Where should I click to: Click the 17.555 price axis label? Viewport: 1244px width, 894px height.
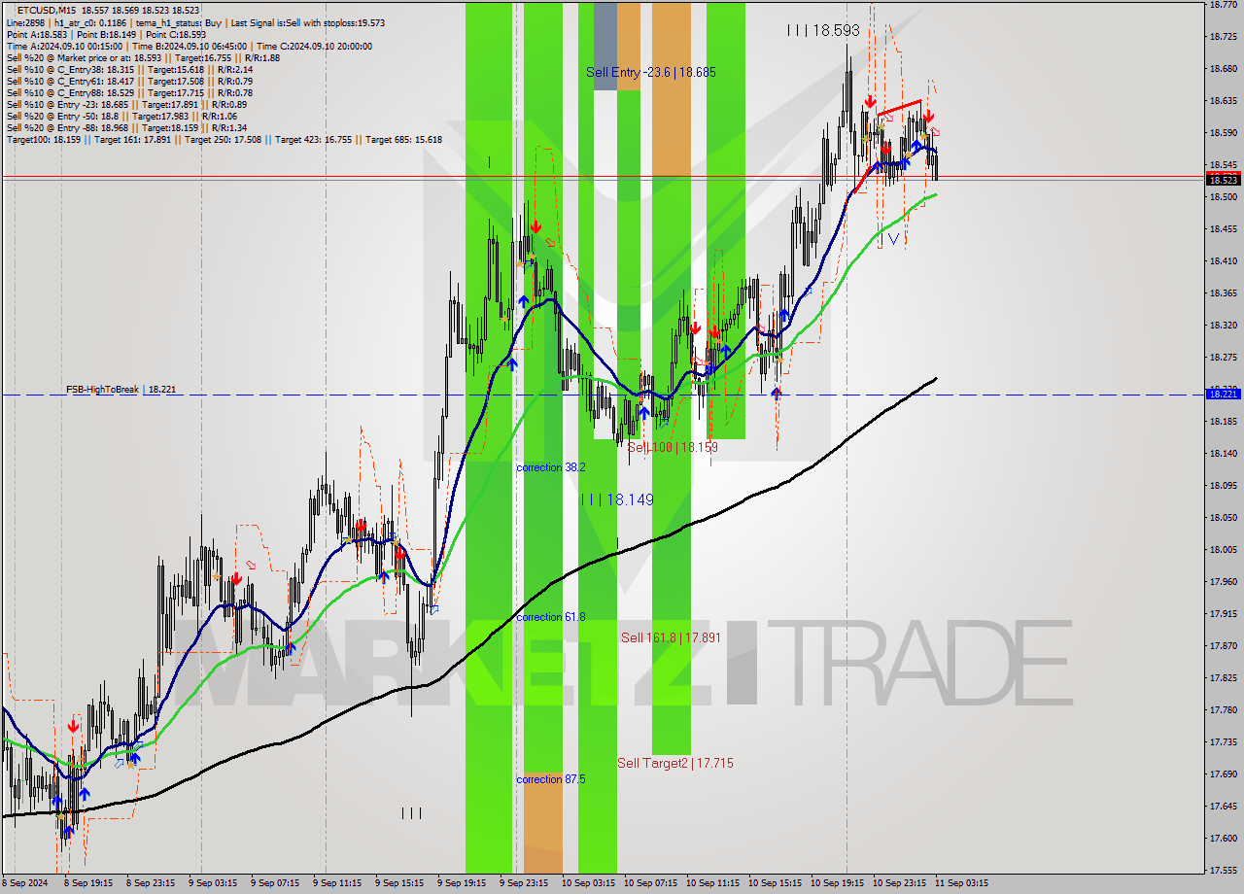1223,871
